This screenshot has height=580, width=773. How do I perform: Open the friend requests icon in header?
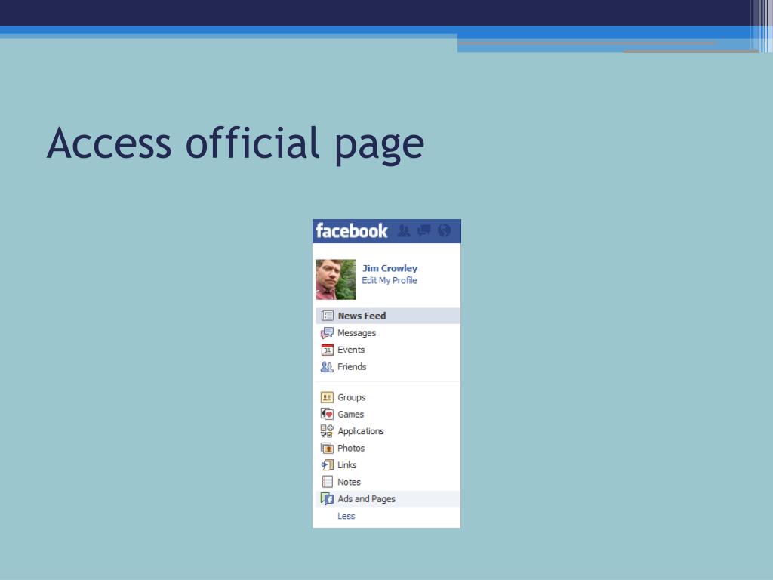pos(404,230)
